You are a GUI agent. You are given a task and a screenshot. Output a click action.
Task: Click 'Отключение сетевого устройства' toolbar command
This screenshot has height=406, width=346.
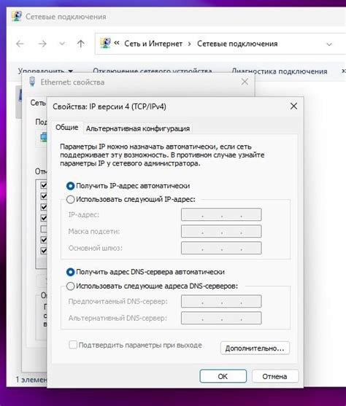pos(153,71)
